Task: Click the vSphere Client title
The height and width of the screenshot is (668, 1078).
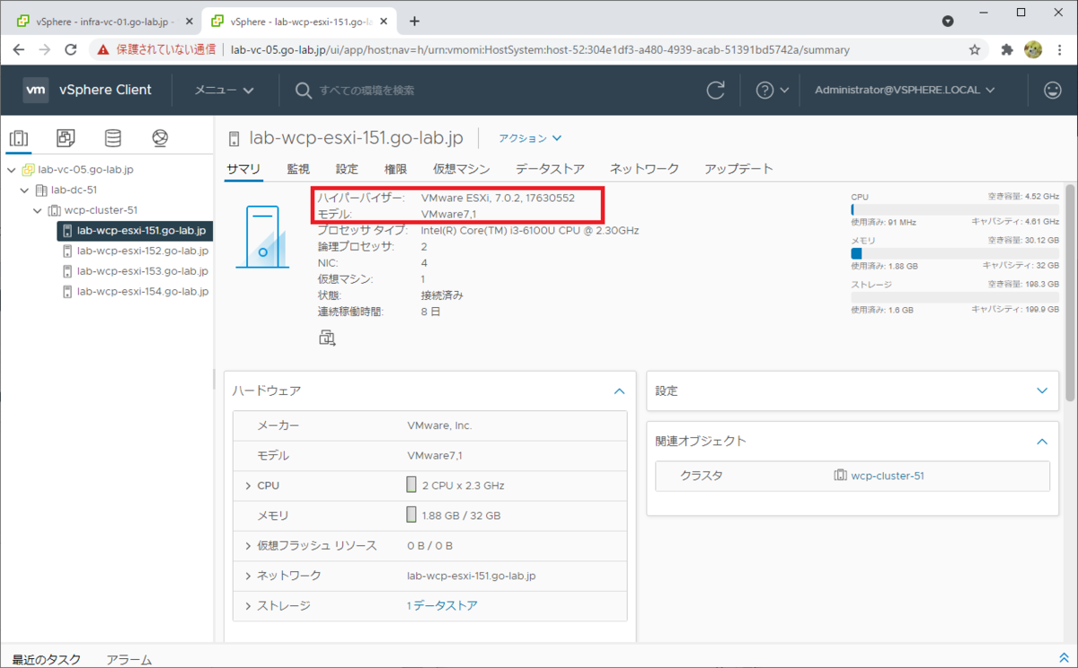Action: (105, 90)
